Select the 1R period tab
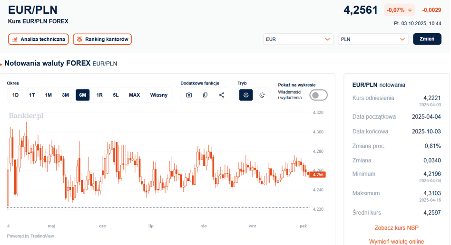Image resolution: width=451 pixels, height=245 pixels. 99,95
